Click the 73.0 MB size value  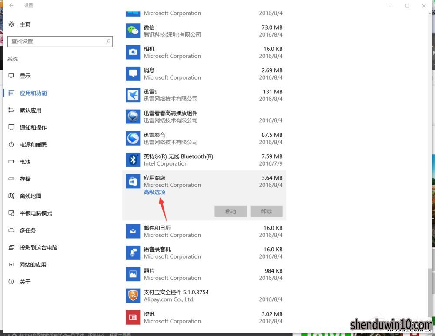click(x=272, y=27)
